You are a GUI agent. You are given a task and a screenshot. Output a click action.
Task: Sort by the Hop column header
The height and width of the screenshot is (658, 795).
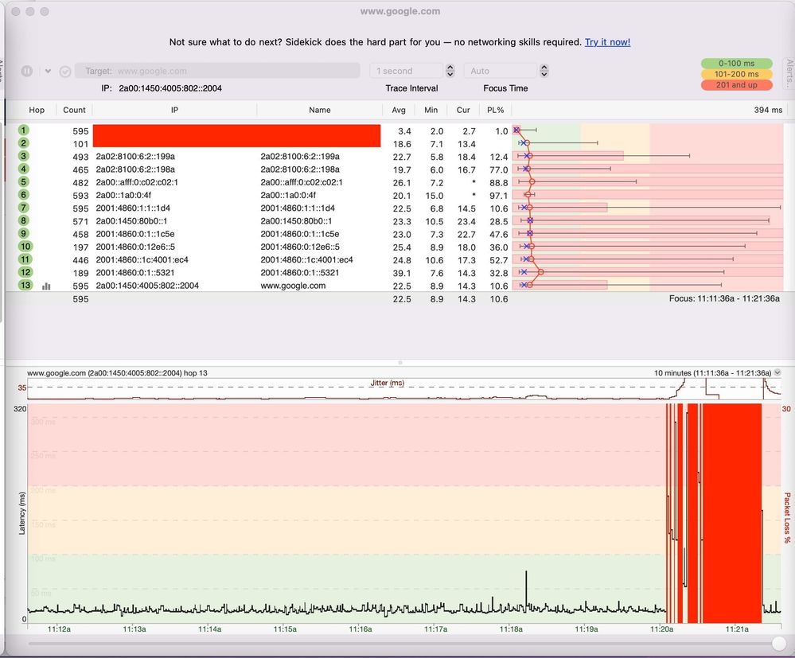[37, 110]
